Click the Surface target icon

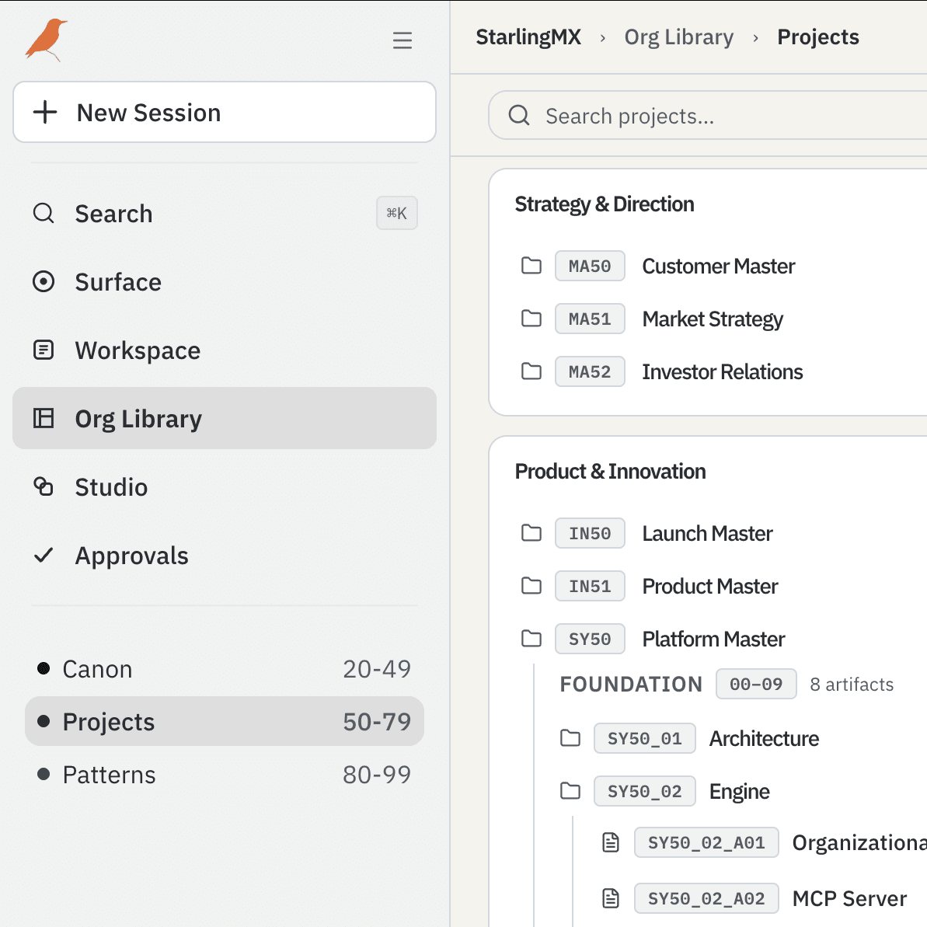(44, 281)
